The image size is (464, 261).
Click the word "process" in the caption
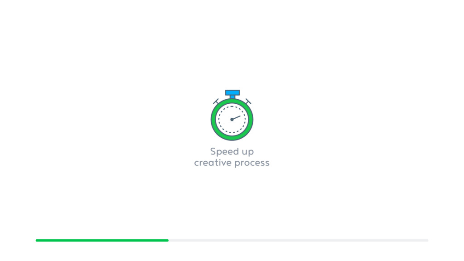point(252,163)
